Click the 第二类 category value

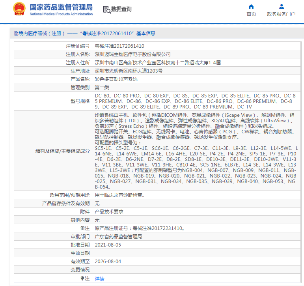(x=102, y=88)
